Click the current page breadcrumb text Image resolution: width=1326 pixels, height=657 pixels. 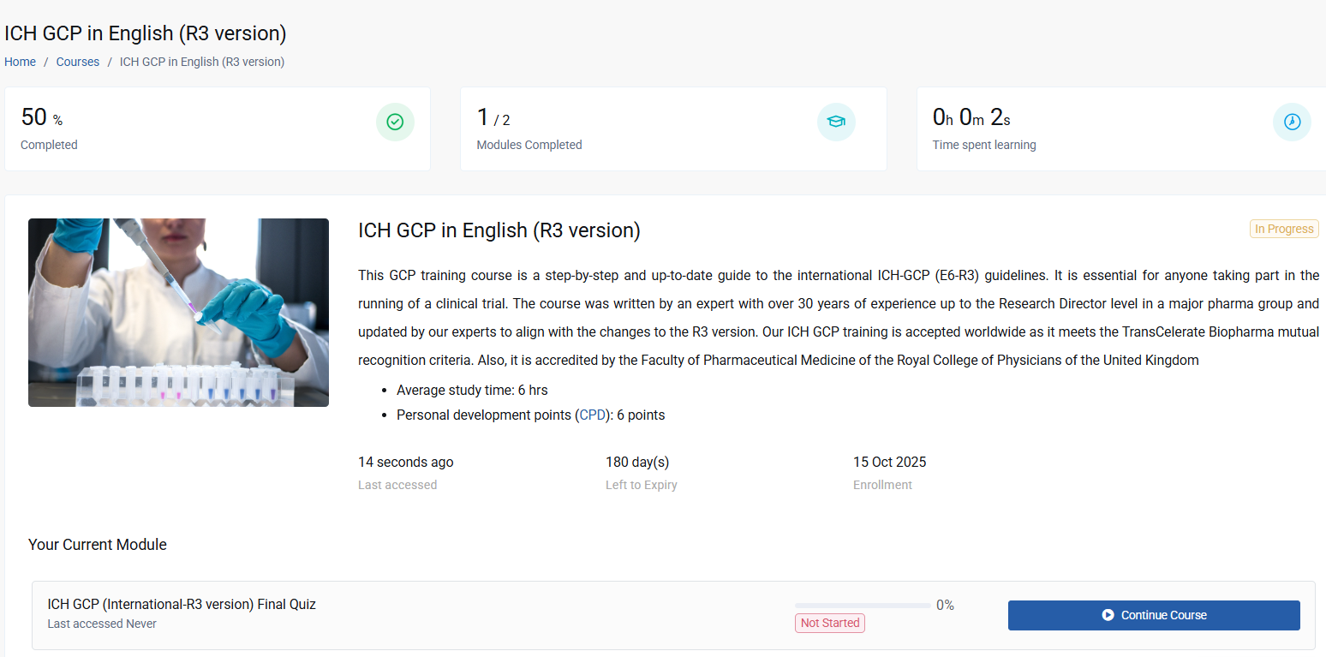point(202,62)
